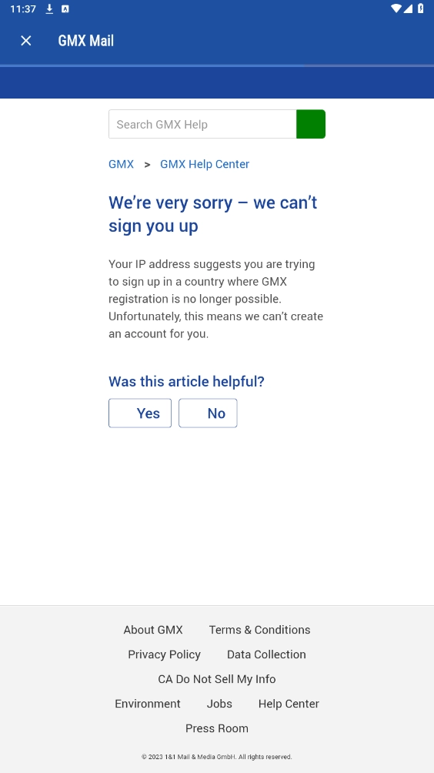Image resolution: width=434 pixels, height=773 pixels.
Task: Tap the keyboard indicator status icon
Action: coord(65,9)
